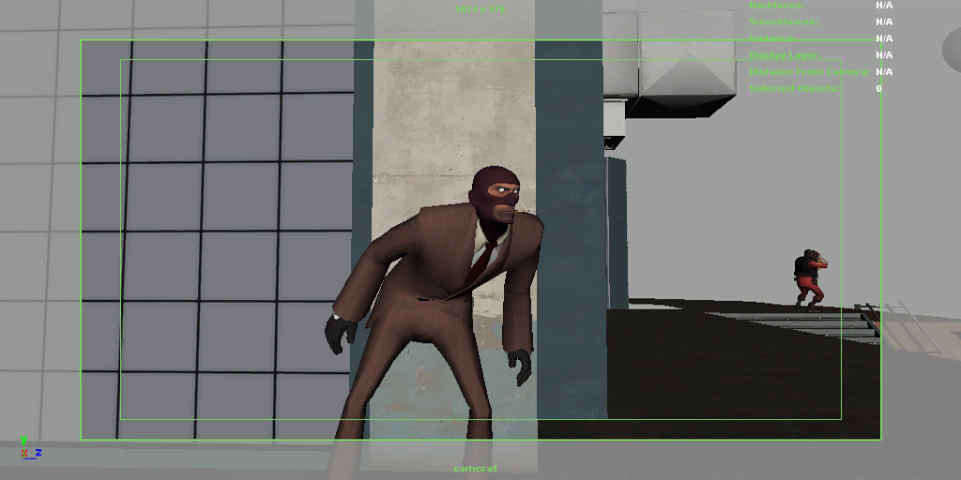Click the 'Selected Objects:' HUD label

[x=794, y=88]
